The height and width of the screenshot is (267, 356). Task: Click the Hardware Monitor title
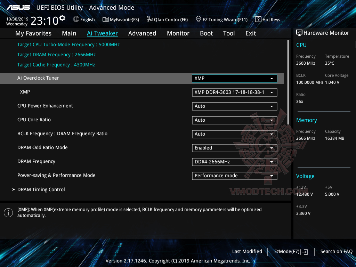tap(326, 33)
